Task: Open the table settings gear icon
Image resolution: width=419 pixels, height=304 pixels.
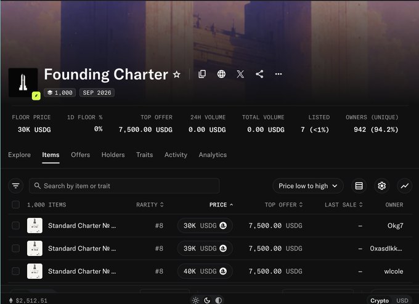Action: pyautogui.click(x=382, y=186)
